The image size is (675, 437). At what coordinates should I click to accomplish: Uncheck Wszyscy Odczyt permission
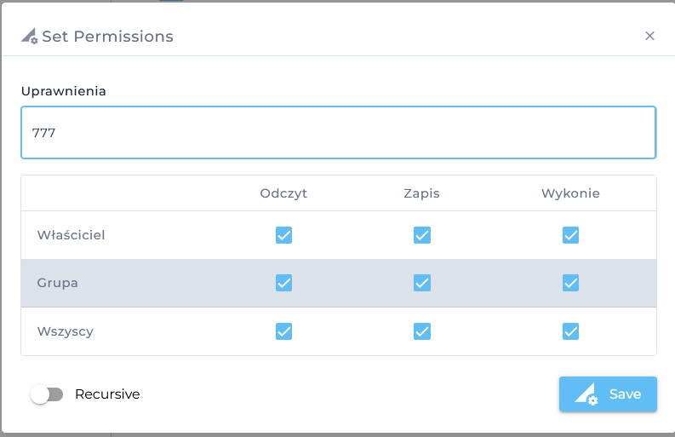point(283,331)
